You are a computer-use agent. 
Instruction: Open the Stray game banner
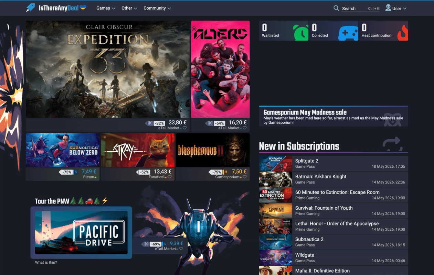click(138, 150)
